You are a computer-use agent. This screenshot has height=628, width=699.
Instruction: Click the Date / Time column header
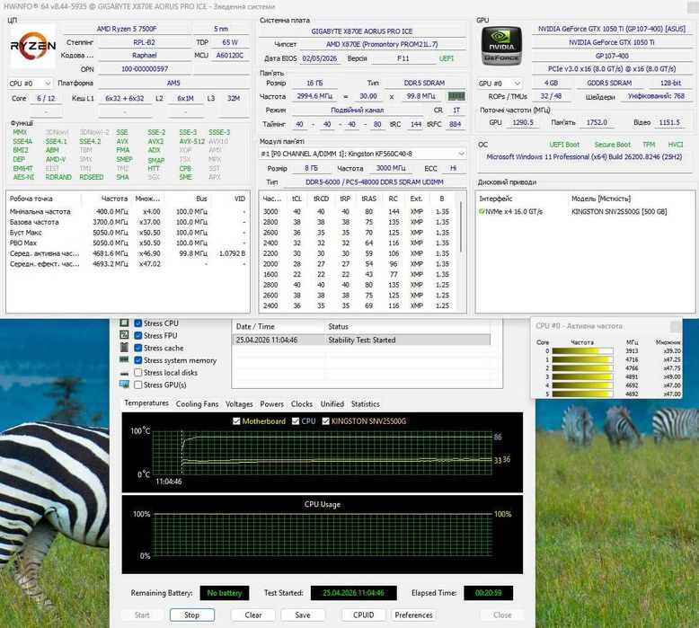point(279,326)
